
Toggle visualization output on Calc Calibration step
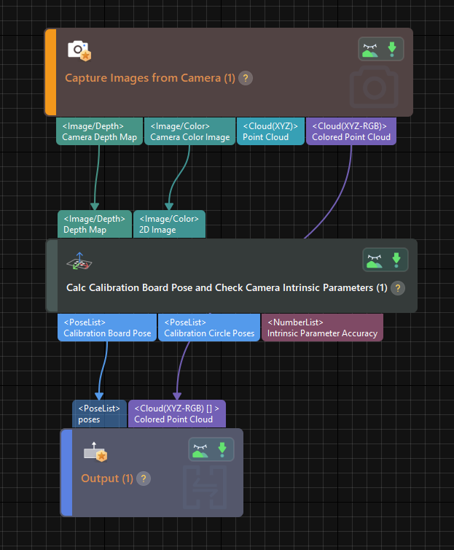pyautogui.click(x=375, y=260)
